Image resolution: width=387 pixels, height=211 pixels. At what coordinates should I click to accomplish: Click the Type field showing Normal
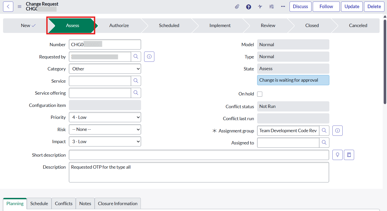[x=293, y=57]
